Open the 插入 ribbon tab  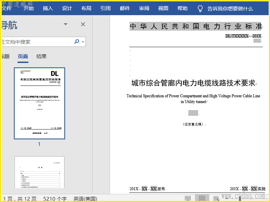[x=48, y=8]
